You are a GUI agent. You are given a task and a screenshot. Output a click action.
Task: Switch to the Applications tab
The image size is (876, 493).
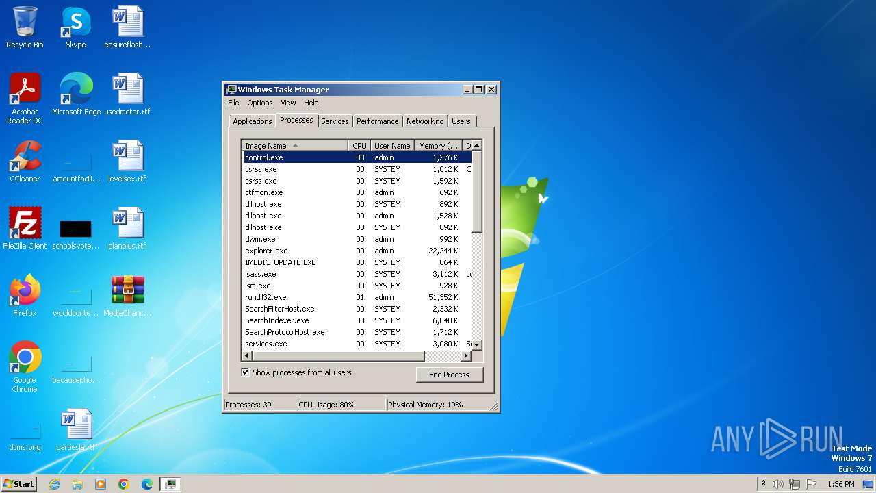tap(253, 121)
